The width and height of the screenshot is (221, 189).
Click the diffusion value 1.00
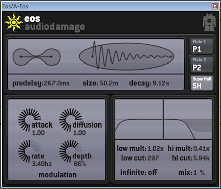pos(79,133)
